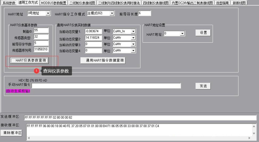Click the 清除缓冲区 button
259x142 pixels.
click(x=11, y=133)
